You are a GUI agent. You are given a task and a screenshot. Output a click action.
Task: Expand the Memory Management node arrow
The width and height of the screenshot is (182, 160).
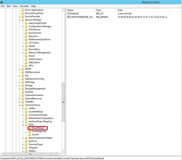click(x=23, y=53)
